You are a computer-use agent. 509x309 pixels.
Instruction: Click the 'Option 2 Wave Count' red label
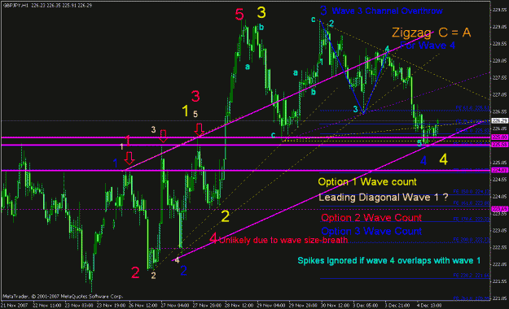(x=371, y=218)
